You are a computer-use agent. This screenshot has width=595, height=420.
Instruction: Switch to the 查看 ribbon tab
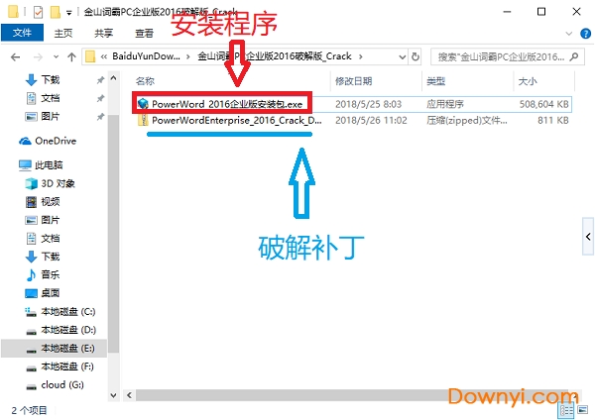pos(147,33)
